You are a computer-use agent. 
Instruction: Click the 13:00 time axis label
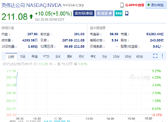click(x=89, y=118)
